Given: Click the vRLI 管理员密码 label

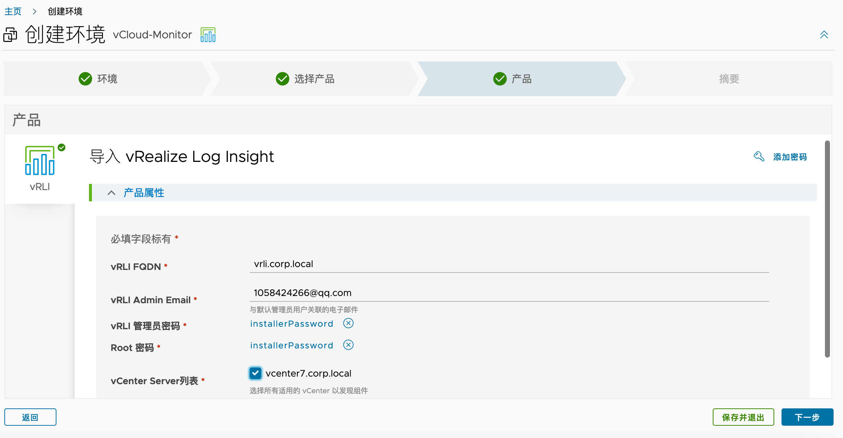Looking at the screenshot, I should click(x=145, y=326).
